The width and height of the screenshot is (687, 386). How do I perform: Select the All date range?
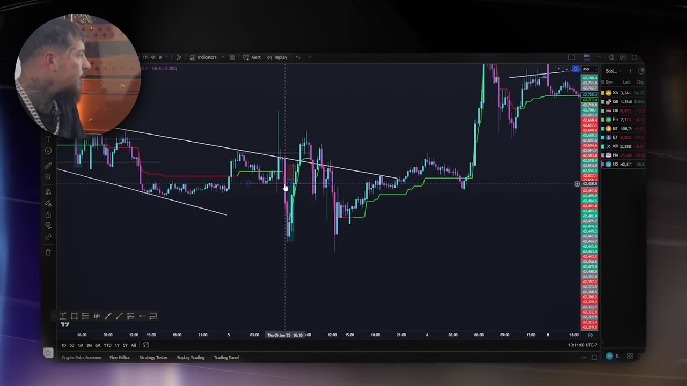[133, 345]
